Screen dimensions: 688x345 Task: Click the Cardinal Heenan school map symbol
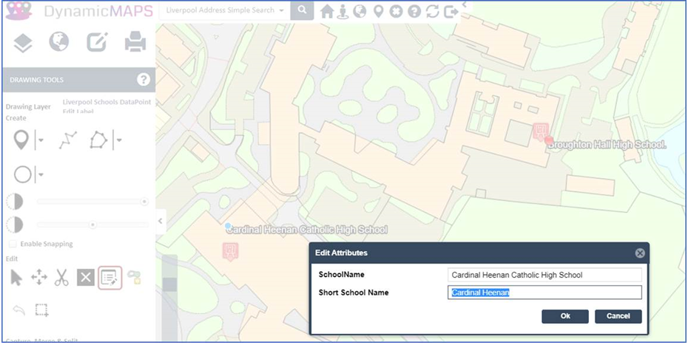231,252
